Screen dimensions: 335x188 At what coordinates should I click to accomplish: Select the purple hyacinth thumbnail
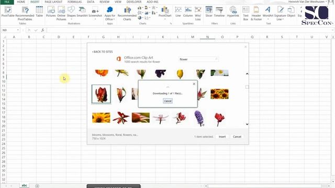[199, 119]
